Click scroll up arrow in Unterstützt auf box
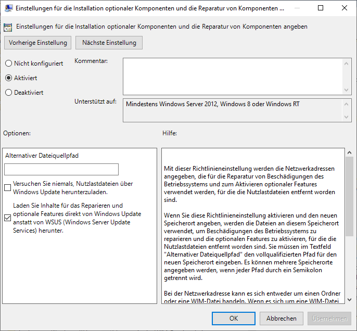 [347, 104]
